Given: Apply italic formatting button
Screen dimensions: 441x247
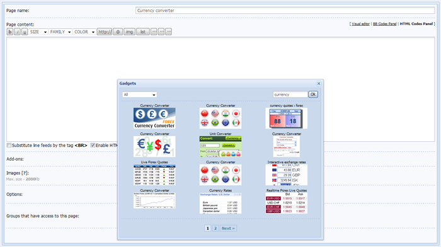Looking at the screenshot, I should [x=17, y=32].
